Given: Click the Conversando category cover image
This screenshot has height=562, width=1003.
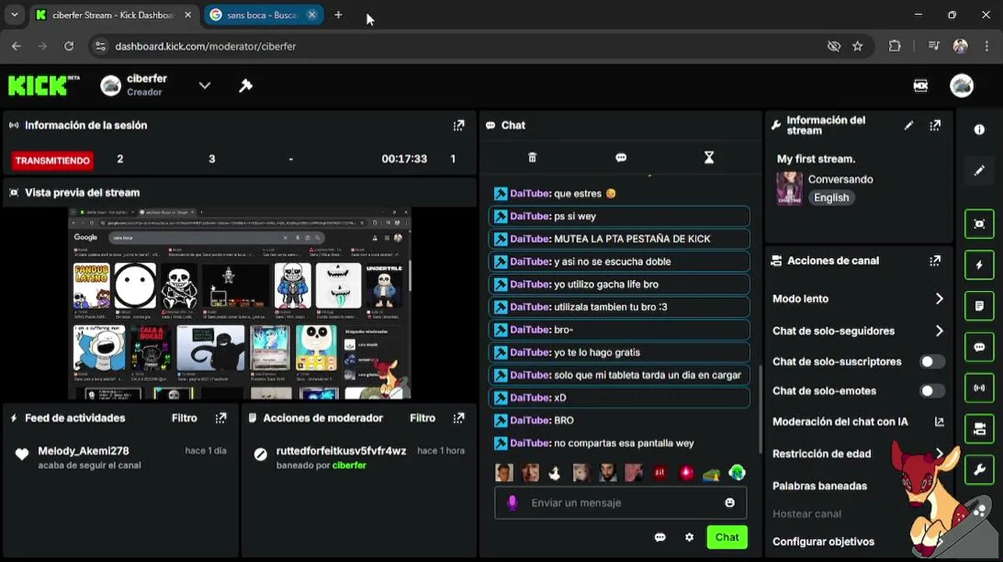Looking at the screenshot, I should point(789,188).
